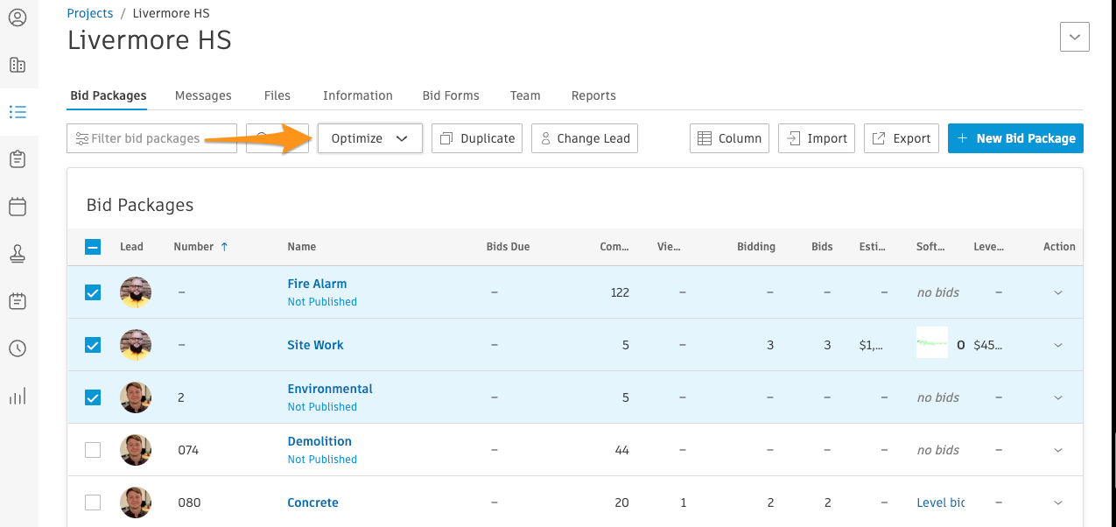This screenshot has height=527, width=1116.
Task: Select the calendar icon in the left sidebar
Action: coord(18,207)
